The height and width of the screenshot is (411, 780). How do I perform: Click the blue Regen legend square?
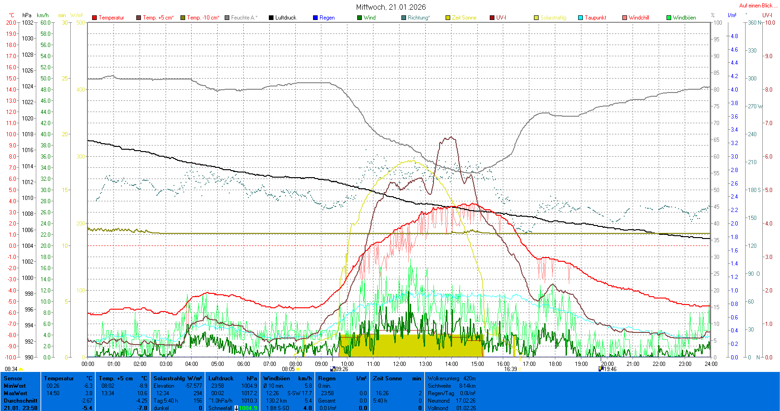point(315,18)
